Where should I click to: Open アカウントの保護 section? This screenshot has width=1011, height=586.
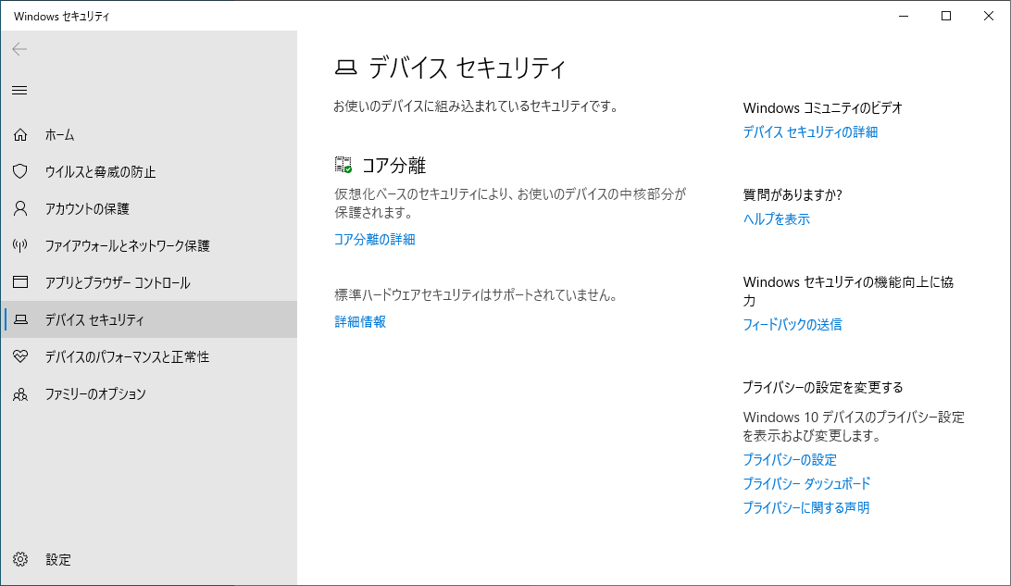(x=149, y=208)
